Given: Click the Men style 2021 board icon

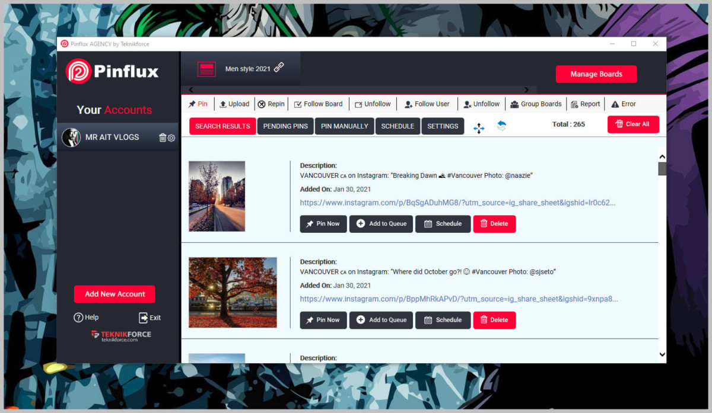Looking at the screenshot, I should [x=207, y=69].
